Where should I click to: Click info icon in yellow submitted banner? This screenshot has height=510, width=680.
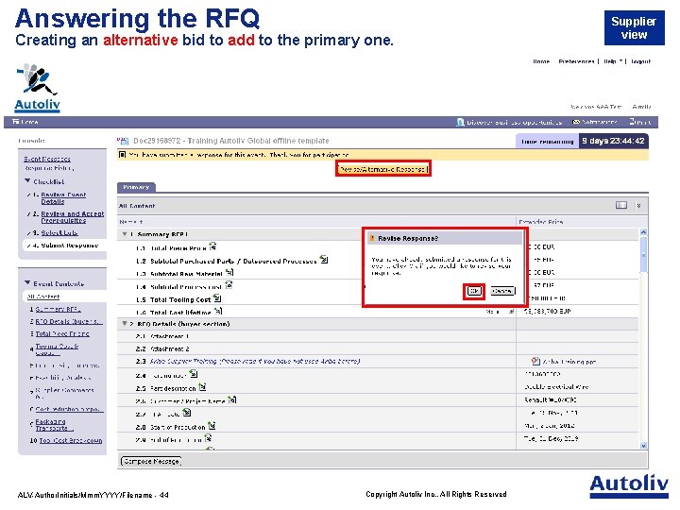pos(122,155)
